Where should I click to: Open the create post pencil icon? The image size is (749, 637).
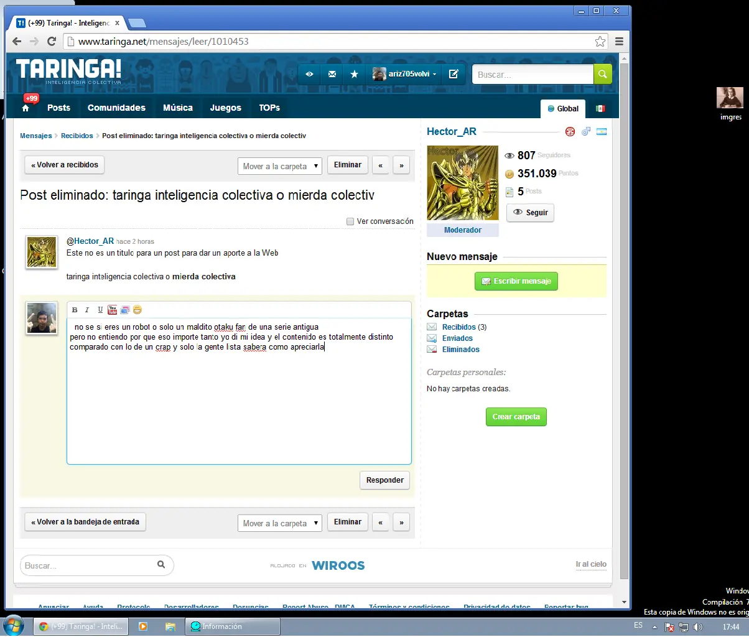point(454,74)
